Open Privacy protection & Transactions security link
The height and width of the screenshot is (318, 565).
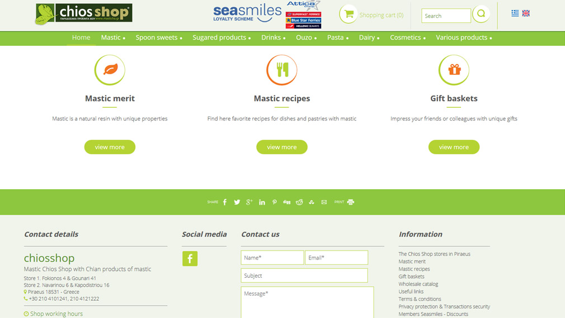[x=444, y=307]
